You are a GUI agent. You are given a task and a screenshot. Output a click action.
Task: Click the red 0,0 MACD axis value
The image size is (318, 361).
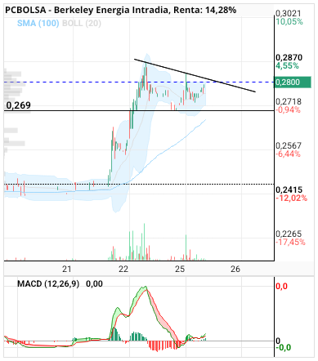281,286
